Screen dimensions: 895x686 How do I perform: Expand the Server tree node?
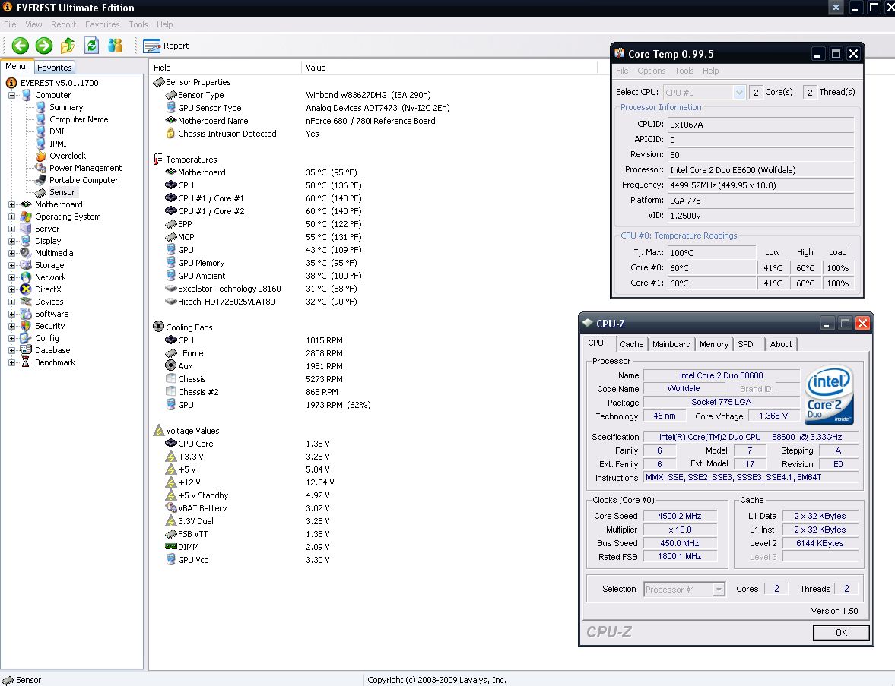click(11, 229)
